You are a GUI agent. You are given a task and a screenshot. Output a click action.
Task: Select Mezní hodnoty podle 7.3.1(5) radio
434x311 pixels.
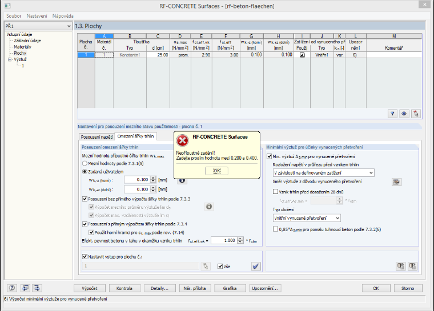(x=85, y=164)
